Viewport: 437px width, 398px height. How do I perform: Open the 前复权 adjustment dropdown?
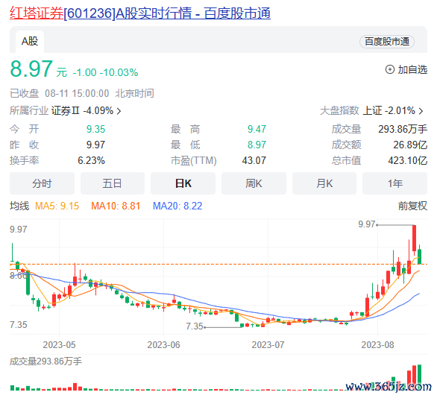(412, 206)
